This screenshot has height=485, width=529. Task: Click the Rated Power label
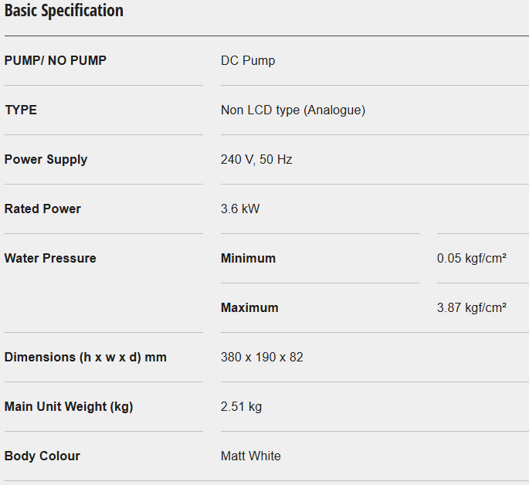coord(42,209)
